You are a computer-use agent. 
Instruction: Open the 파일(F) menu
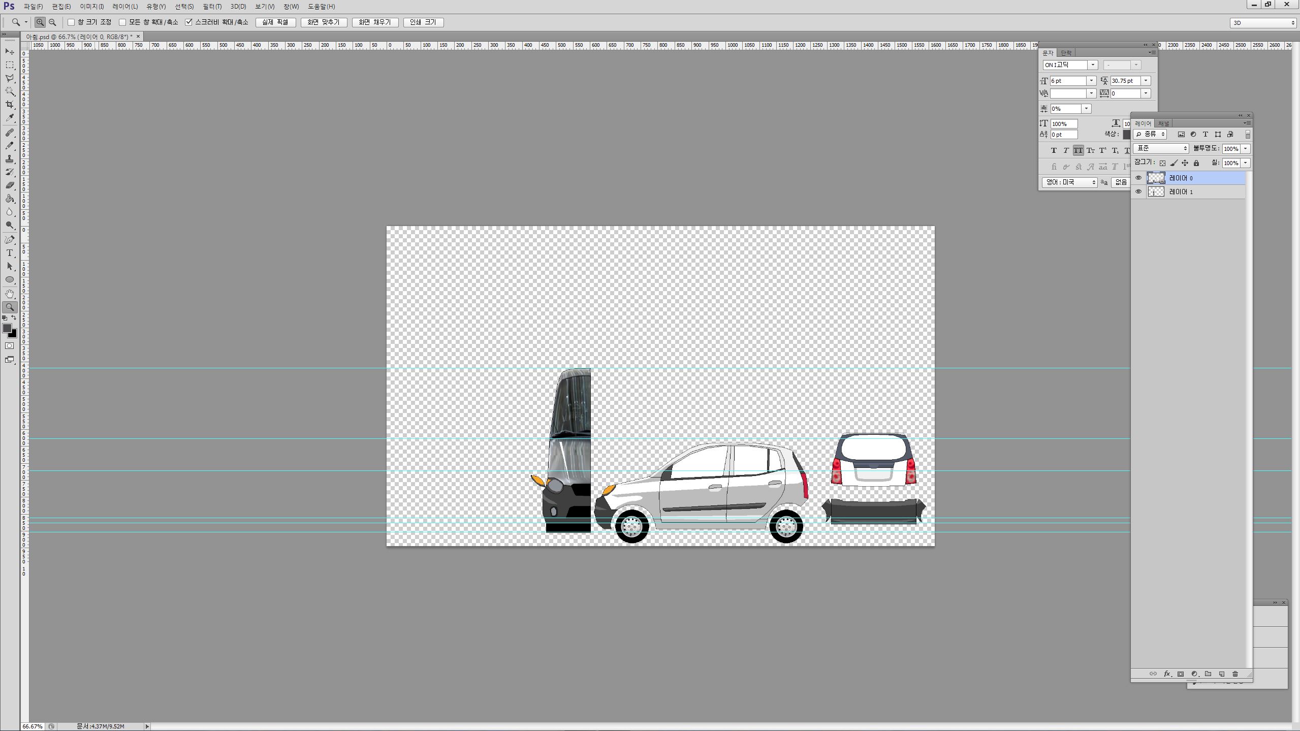34,7
